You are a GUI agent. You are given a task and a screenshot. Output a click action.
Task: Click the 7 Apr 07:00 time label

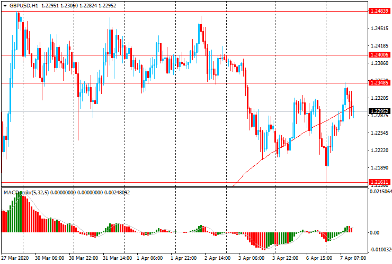[353, 258]
